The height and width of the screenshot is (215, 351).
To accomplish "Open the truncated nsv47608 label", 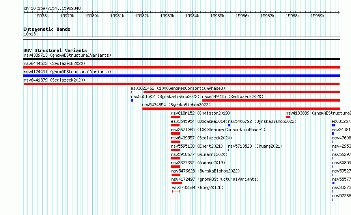I will (342, 138).
